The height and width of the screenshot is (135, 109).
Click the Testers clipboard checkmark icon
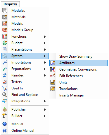pos(5,82)
